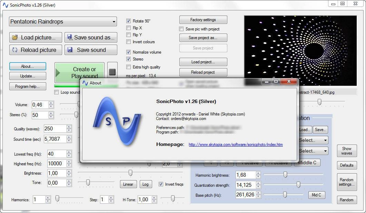Click Reload project button
Viewport: 366px width, 213px height.
click(x=203, y=72)
